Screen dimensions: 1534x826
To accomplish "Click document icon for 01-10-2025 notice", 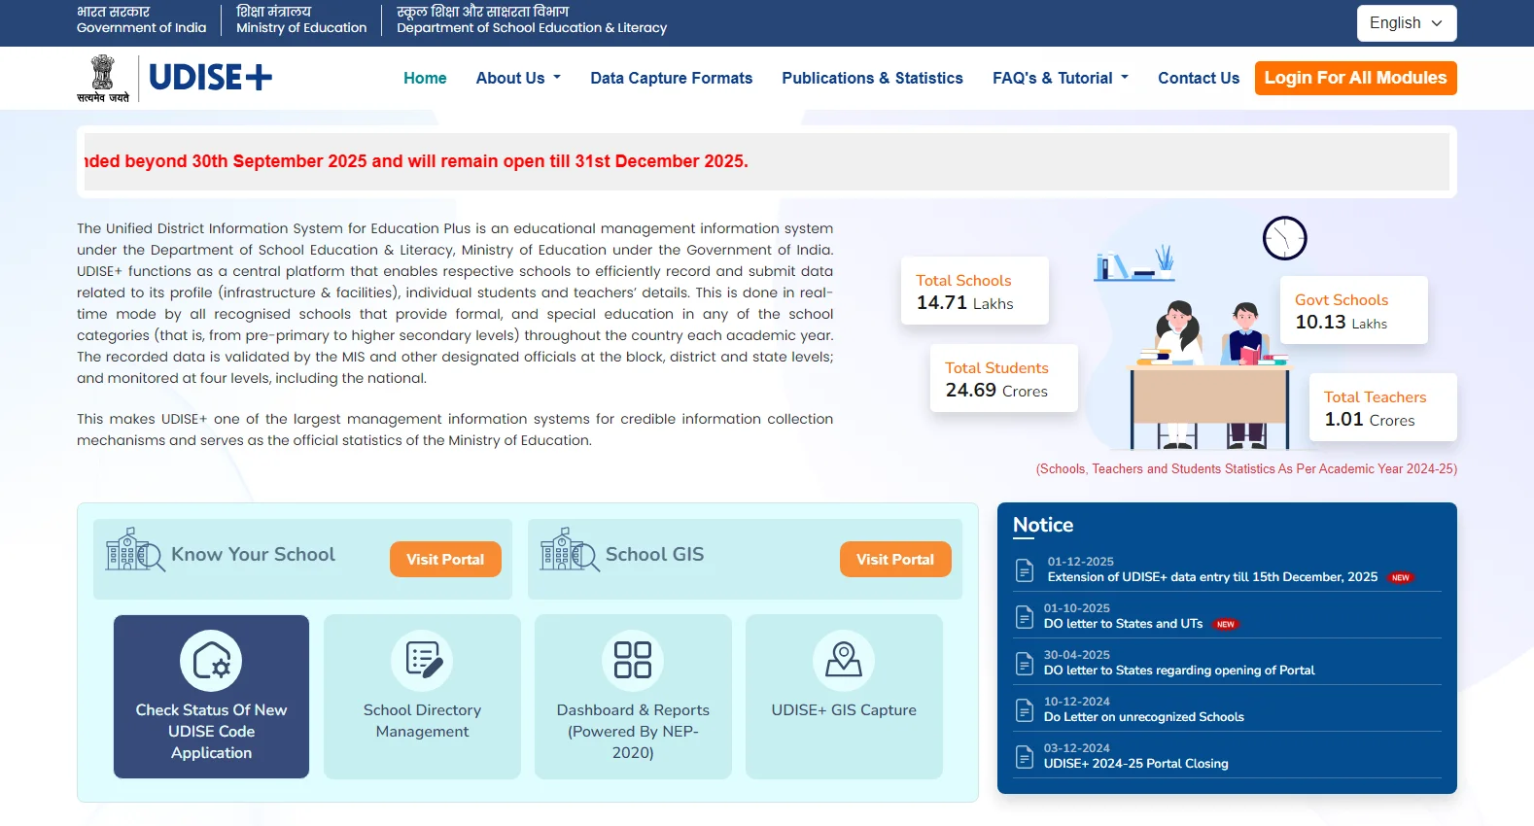I will coord(1025,617).
